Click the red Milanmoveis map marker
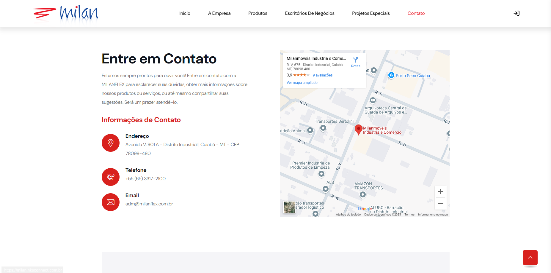Image resolution: width=551 pixels, height=273 pixels. point(359,130)
